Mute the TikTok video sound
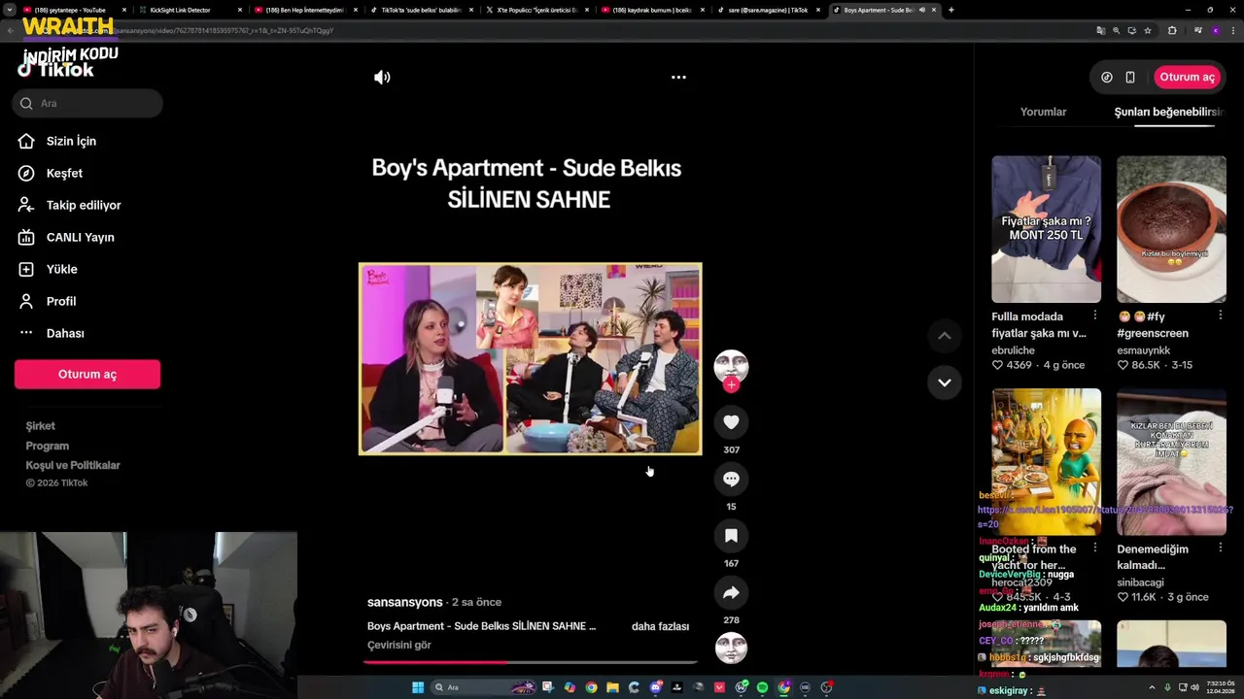Image resolution: width=1244 pixels, height=699 pixels. click(382, 78)
